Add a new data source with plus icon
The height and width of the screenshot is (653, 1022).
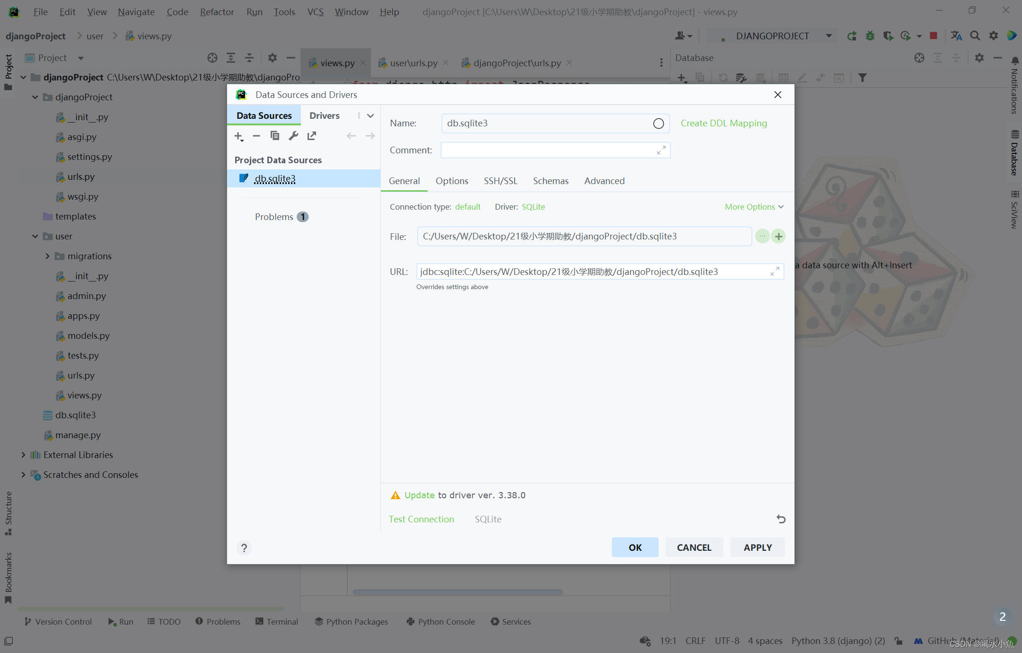tap(238, 136)
